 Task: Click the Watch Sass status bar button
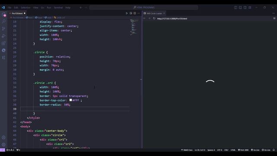187,150
